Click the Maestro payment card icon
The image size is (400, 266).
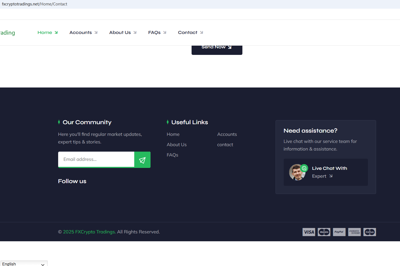click(324, 232)
